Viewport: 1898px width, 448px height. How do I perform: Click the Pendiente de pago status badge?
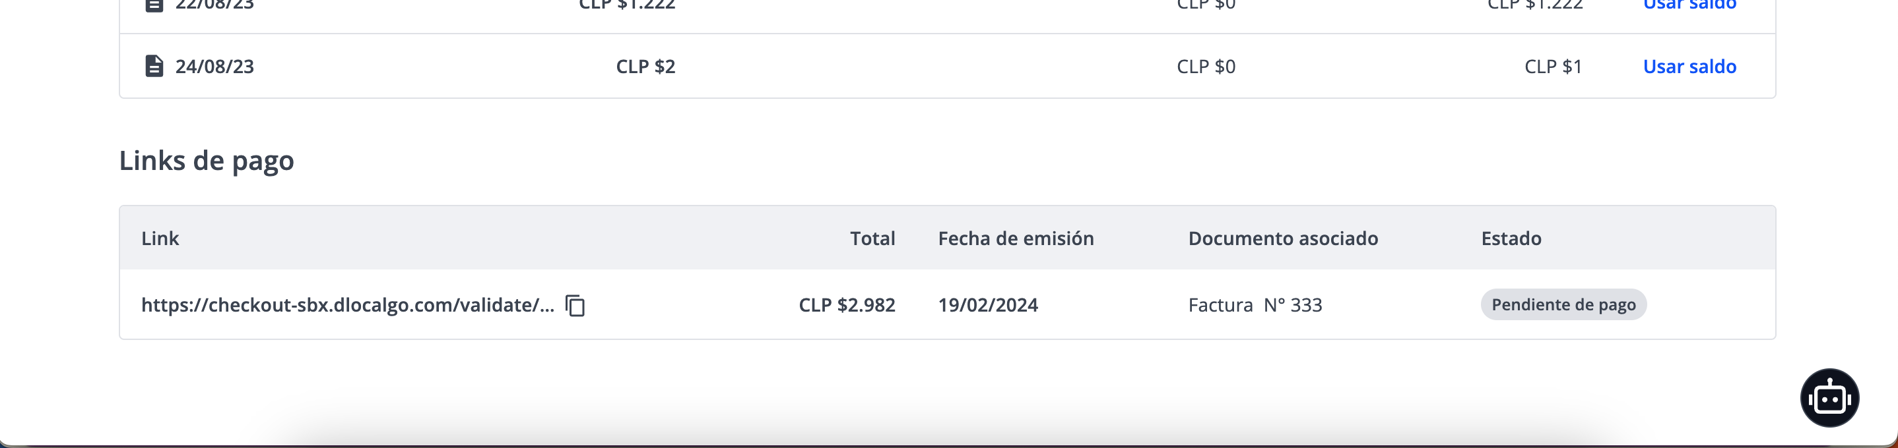point(1563,304)
